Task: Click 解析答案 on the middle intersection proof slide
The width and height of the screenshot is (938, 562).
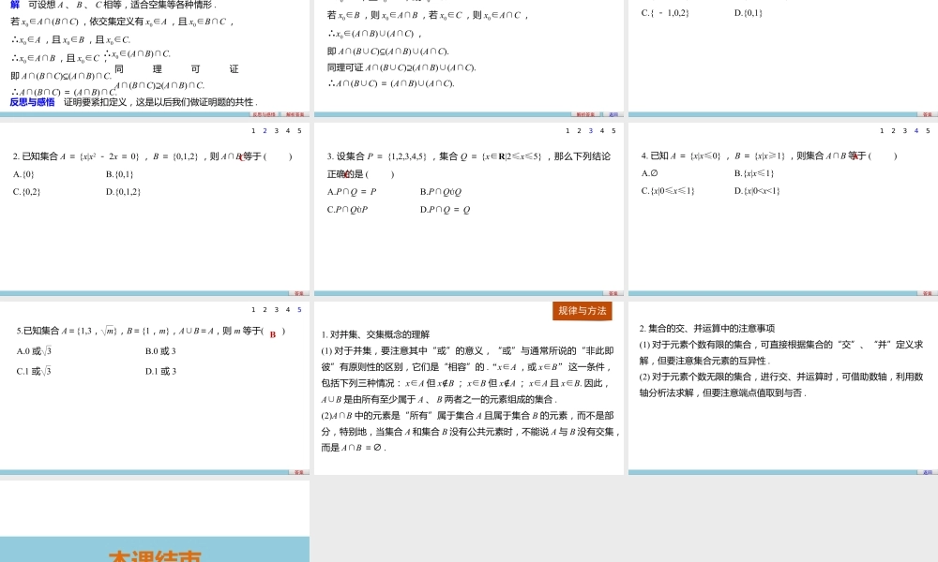Action: (x=585, y=114)
